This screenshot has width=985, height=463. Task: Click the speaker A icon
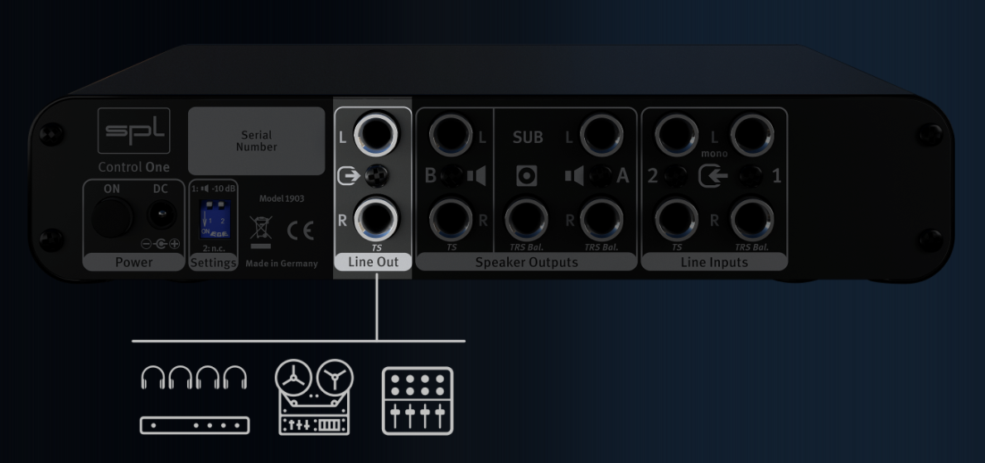(x=574, y=176)
